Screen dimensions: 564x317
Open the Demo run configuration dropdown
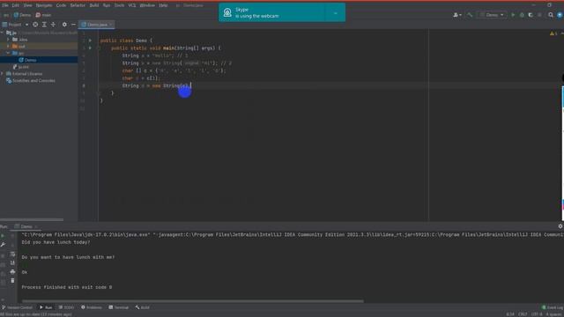[x=492, y=15]
